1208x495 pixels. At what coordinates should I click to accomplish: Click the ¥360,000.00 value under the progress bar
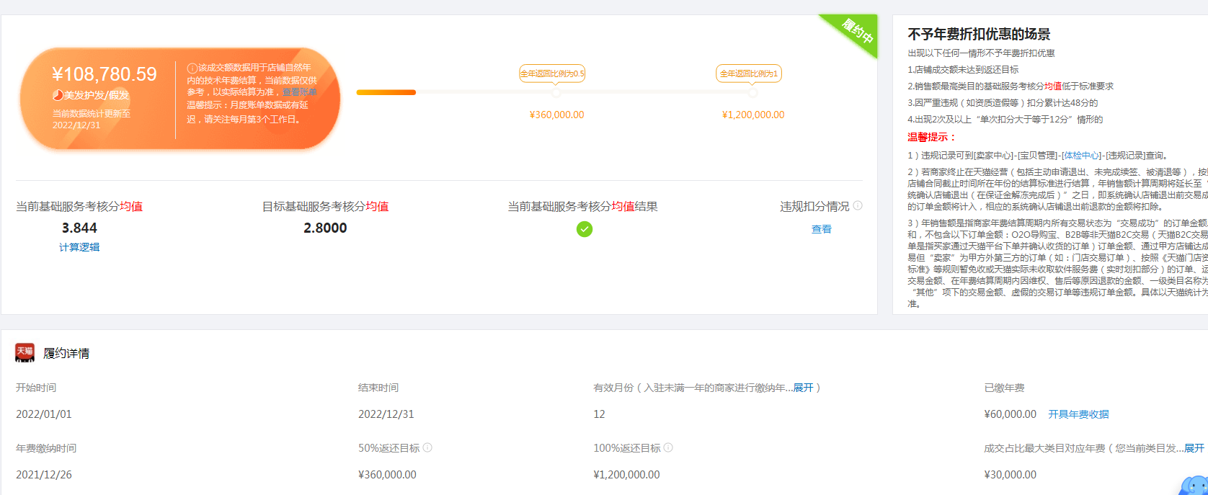click(x=557, y=115)
